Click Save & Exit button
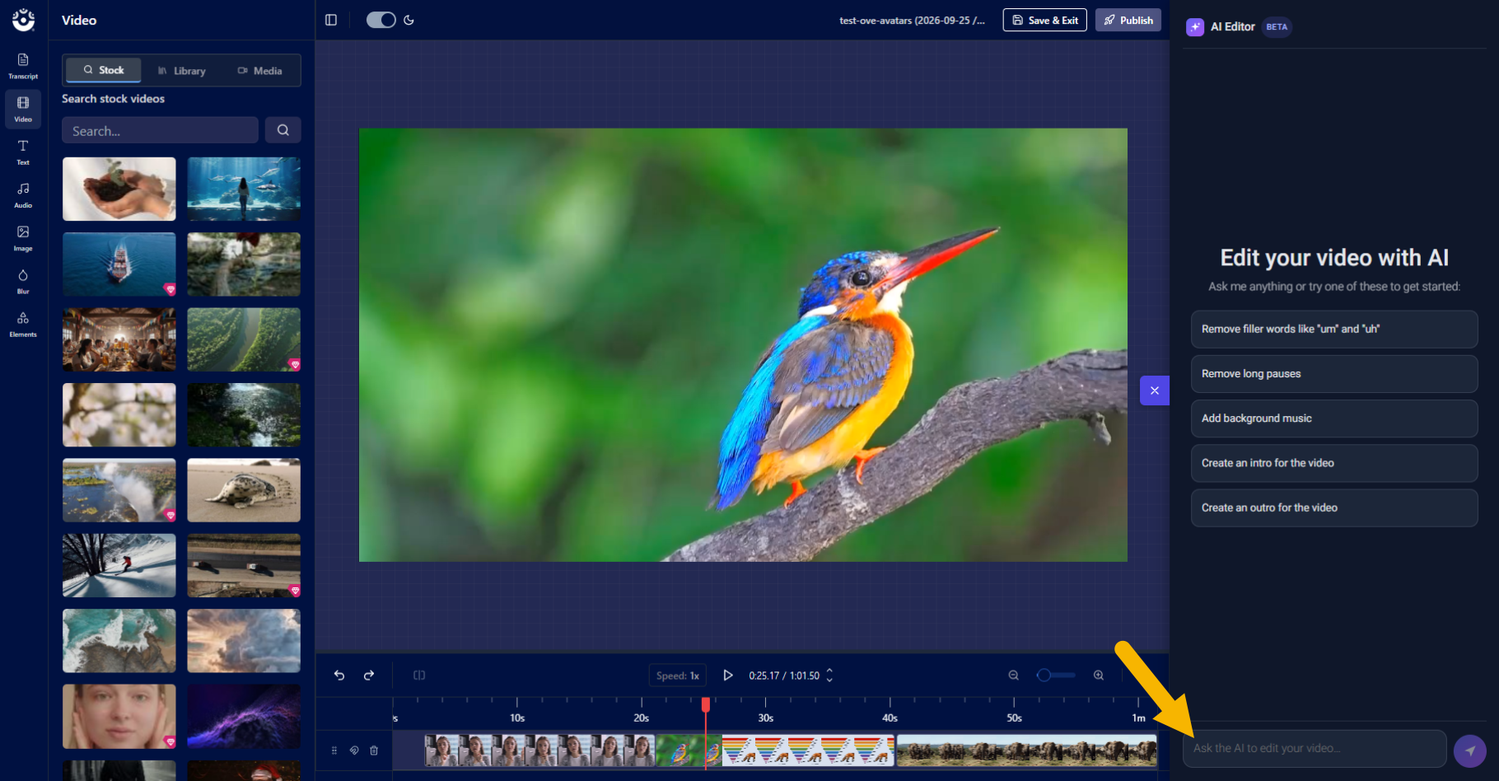The height and width of the screenshot is (781, 1499). [x=1045, y=20]
